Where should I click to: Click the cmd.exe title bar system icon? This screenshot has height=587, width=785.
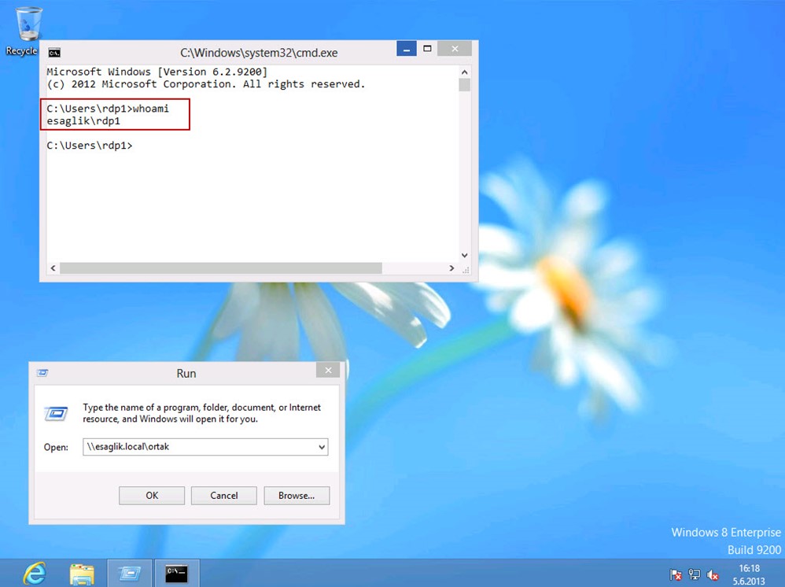coord(54,53)
